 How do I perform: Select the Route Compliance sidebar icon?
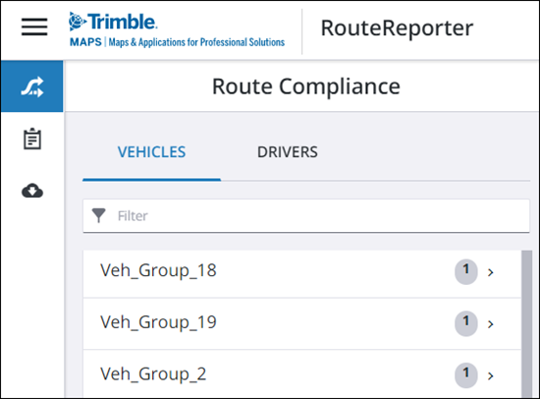(x=32, y=86)
